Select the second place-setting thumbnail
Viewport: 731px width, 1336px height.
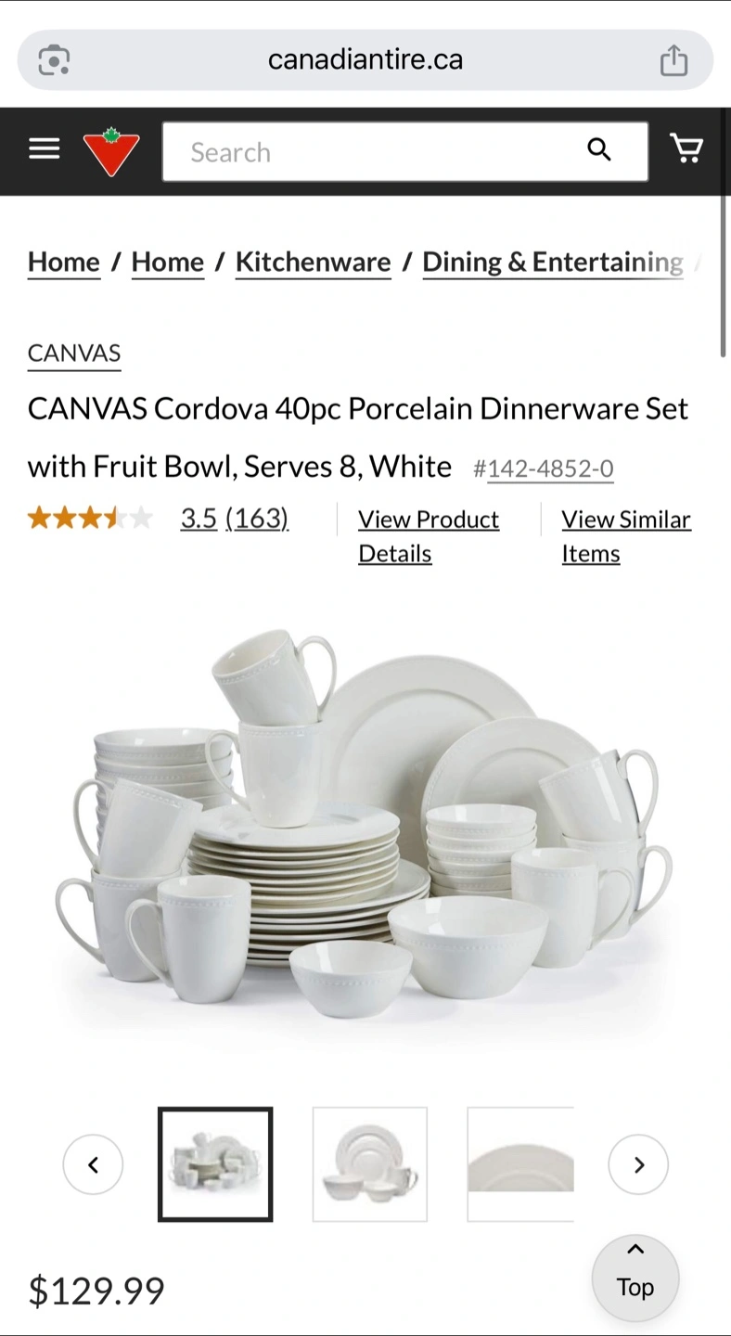370,1164
